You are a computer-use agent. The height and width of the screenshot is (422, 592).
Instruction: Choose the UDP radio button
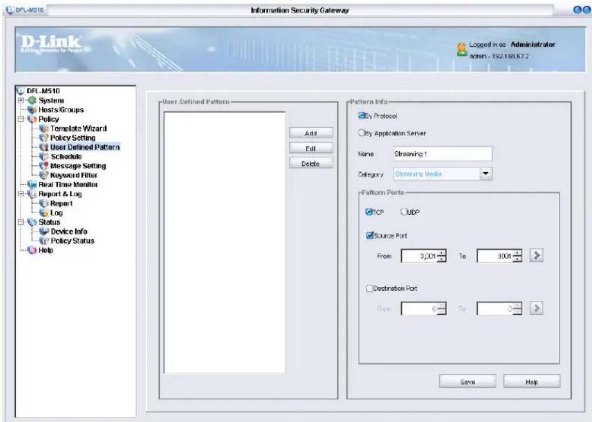pyautogui.click(x=404, y=212)
